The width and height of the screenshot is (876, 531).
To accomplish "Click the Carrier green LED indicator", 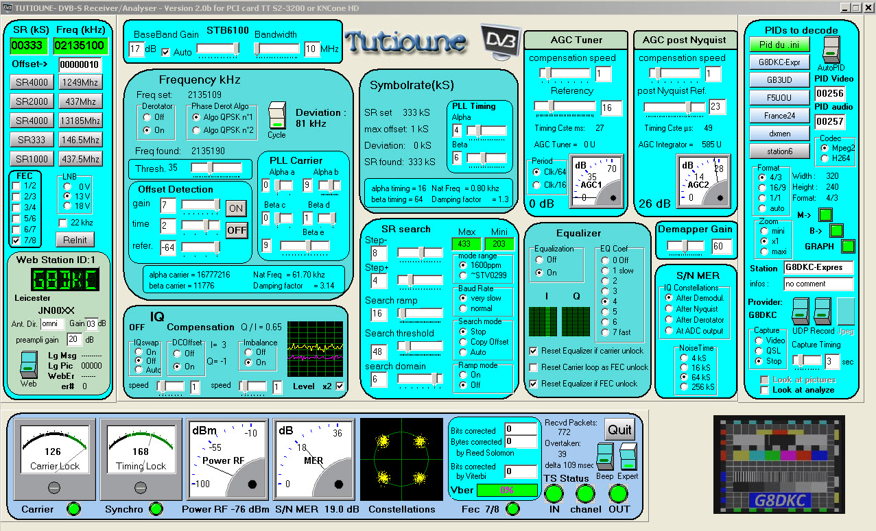I will point(73,509).
